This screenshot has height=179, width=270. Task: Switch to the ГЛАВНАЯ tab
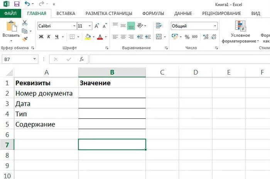37,13
